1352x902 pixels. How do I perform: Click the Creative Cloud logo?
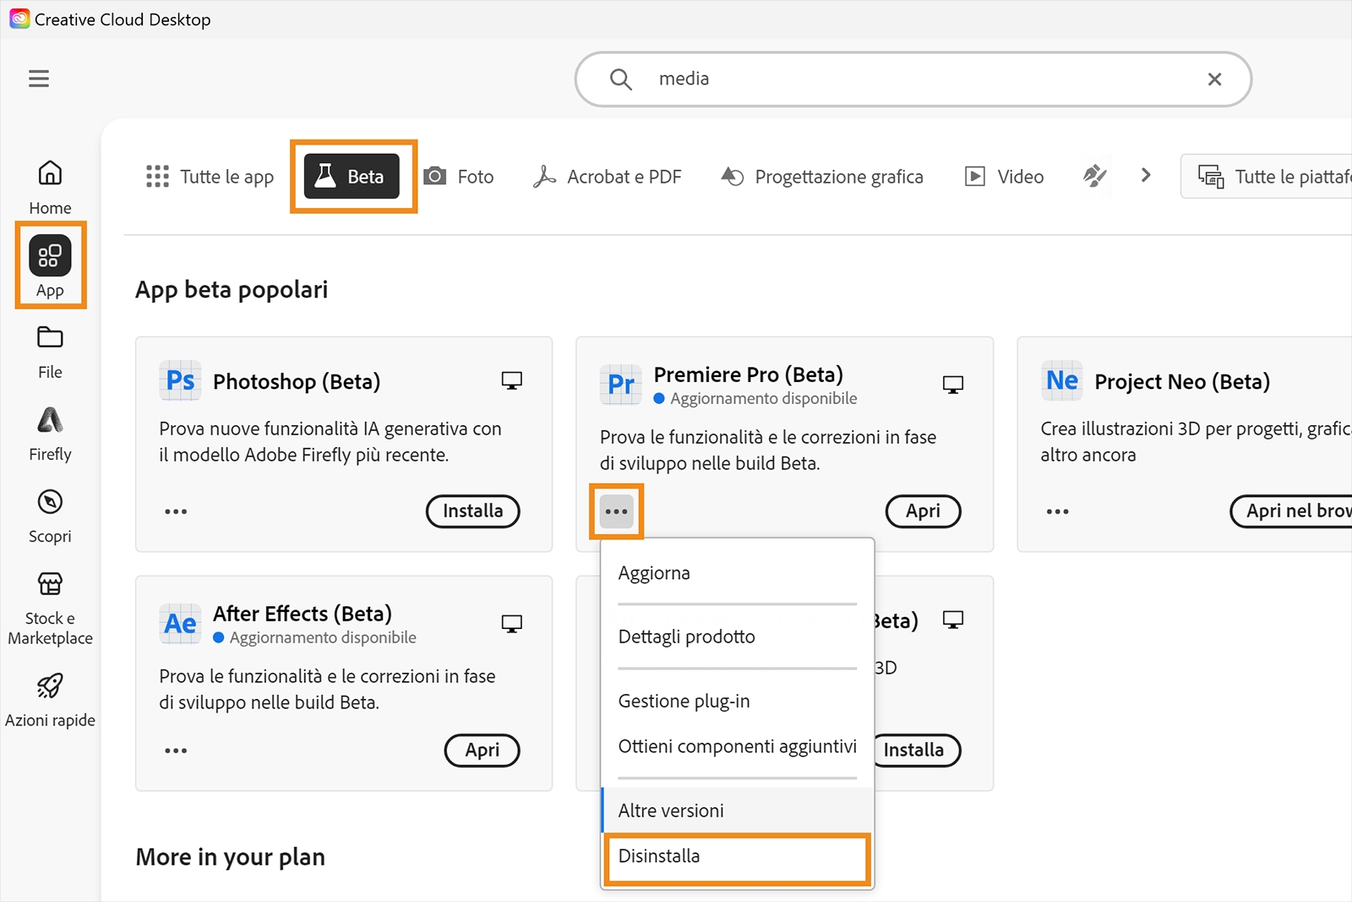click(x=19, y=17)
